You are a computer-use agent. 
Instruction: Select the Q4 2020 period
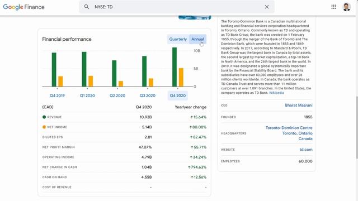(x=178, y=95)
